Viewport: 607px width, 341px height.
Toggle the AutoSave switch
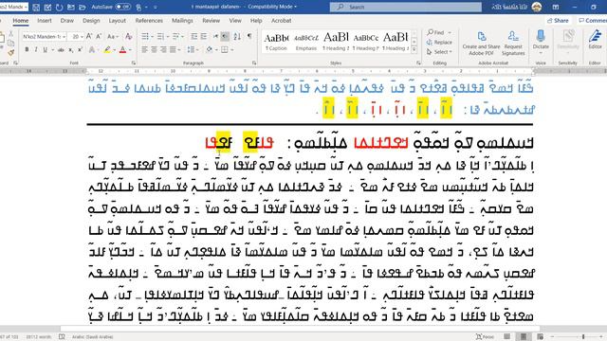pyautogui.click(x=122, y=7)
